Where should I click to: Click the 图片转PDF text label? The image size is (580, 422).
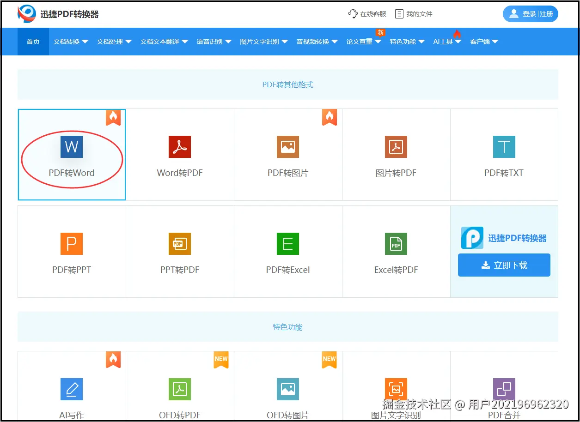(396, 173)
